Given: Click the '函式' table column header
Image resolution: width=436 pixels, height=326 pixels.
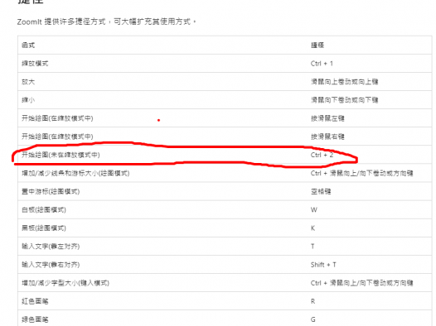Looking at the screenshot, I should click(28, 45).
